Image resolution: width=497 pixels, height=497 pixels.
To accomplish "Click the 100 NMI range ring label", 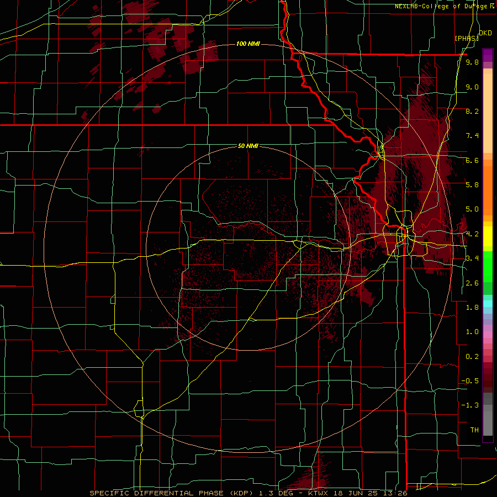I will click(x=248, y=44).
